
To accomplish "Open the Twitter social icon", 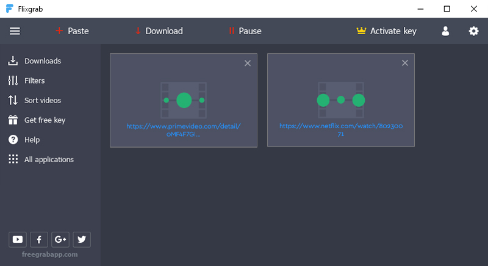I will (82, 239).
